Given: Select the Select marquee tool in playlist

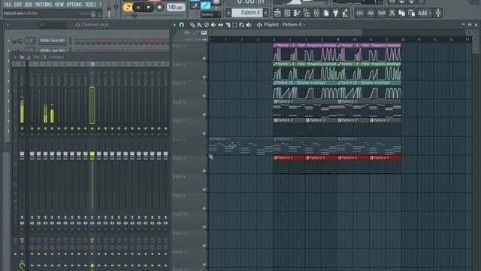Looking at the screenshot, I should (234, 25).
